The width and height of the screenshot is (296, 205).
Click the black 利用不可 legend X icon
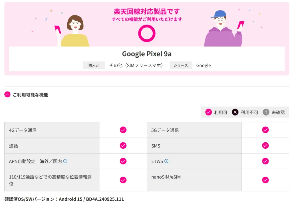pos(235,112)
